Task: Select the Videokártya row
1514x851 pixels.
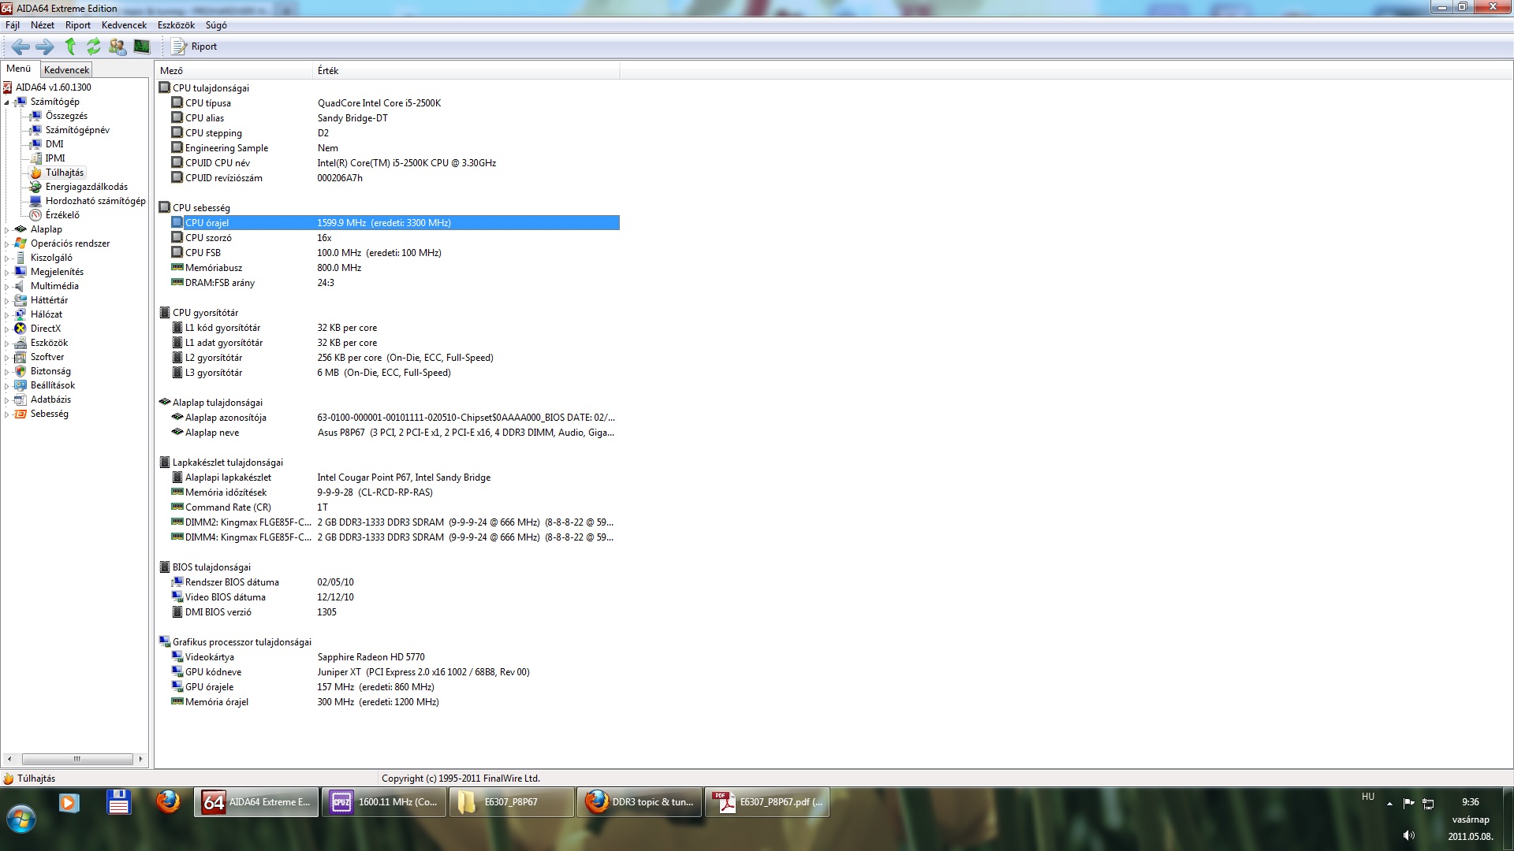Action: coord(394,657)
